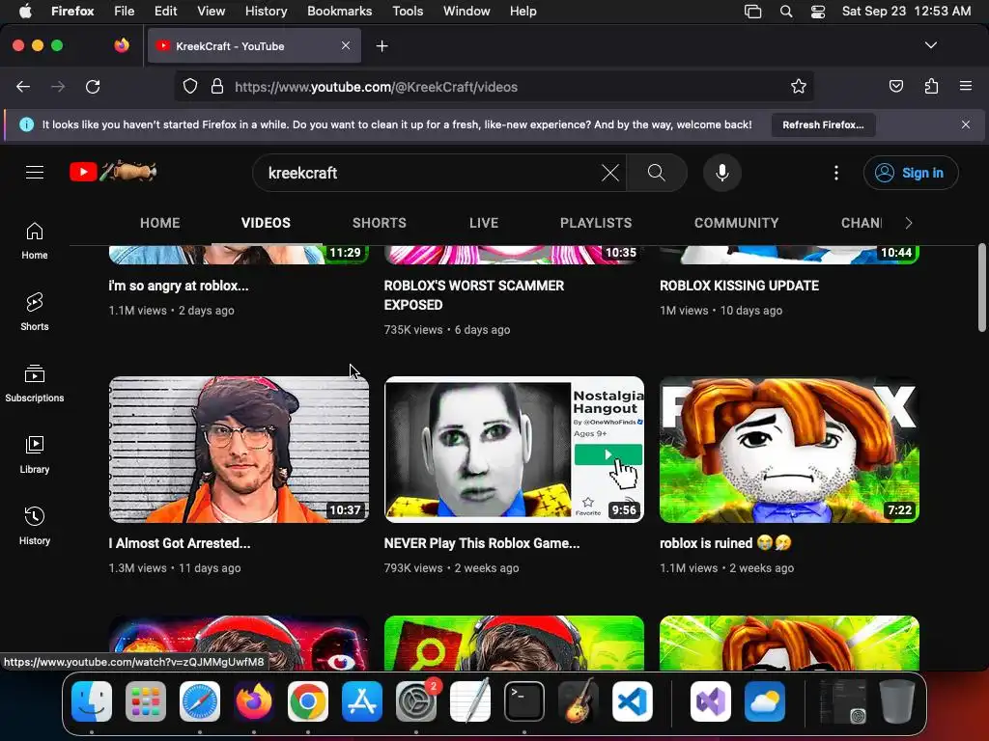Close the KreekCraft YouTube tab
The width and height of the screenshot is (989, 741).
point(346,45)
